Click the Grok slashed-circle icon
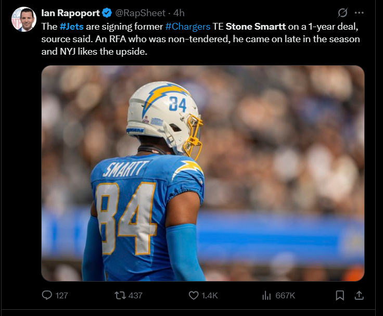 pyautogui.click(x=342, y=12)
